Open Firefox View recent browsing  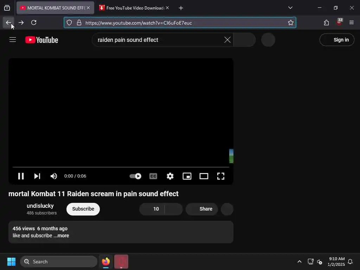(x=7, y=8)
